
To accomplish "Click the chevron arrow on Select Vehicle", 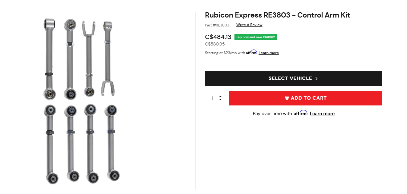I will [x=316, y=78].
